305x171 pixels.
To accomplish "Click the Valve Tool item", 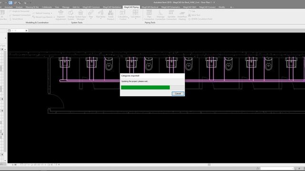I will click(x=194, y=15).
